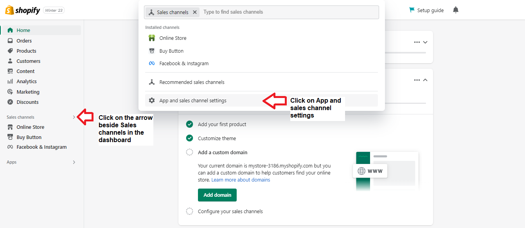Click the Add domain button
Screen dimensions: 525x228
[217, 195]
